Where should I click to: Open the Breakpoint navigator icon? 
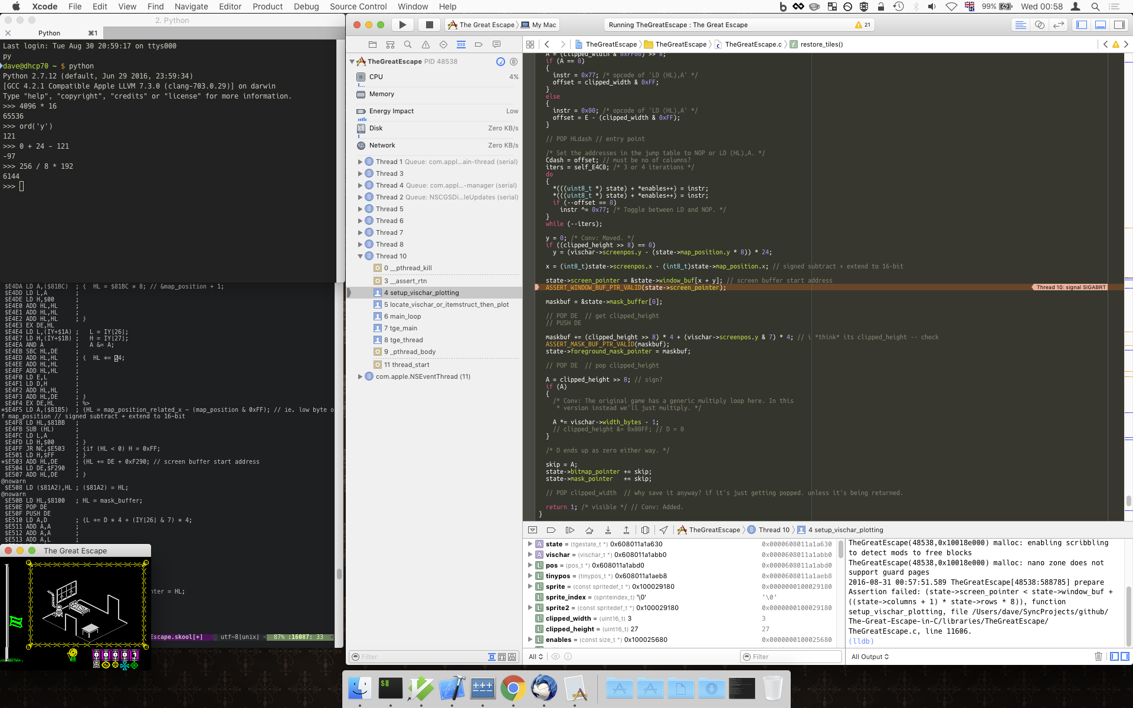tap(479, 44)
